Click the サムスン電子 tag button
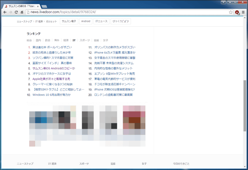This screenshot has width=248, height=170. point(69,21)
